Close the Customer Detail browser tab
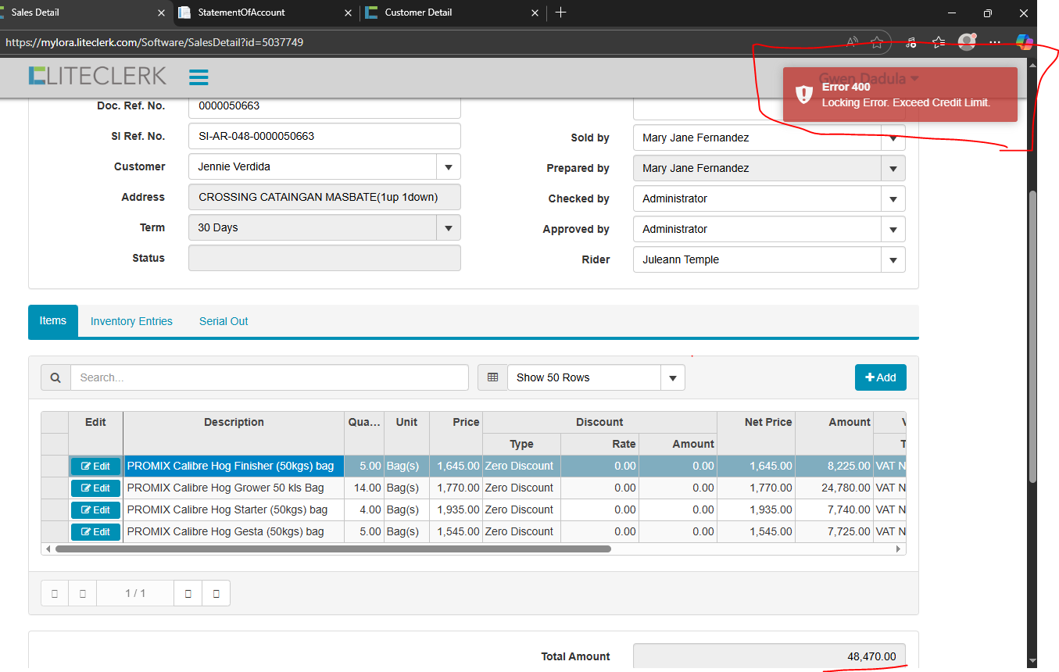The height and width of the screenshot is (672, 1059). tap(535, 13)
